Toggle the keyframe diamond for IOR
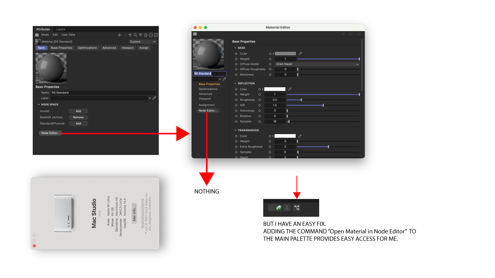Viewport: 495px width, 278px height. [x=236, y=105]
